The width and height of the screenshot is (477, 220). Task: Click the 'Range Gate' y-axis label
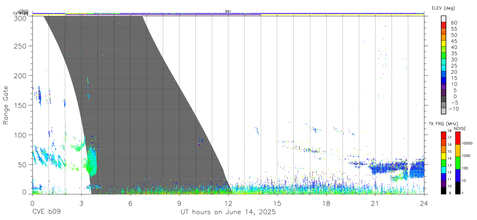[x=6, y=106]
